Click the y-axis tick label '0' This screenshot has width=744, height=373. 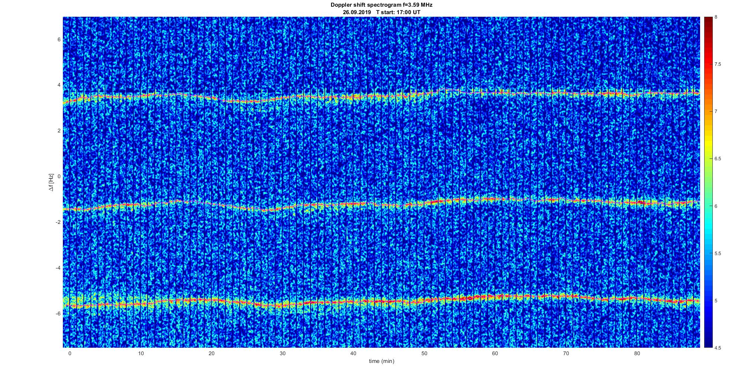pyautogui.click(x=59, y=176)
